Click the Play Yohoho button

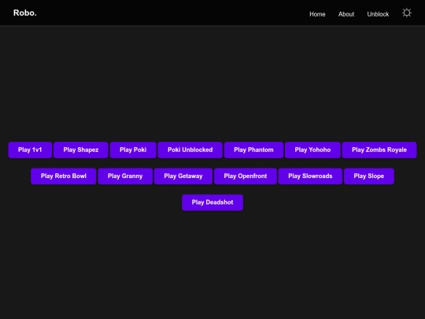tap(312, 150)
